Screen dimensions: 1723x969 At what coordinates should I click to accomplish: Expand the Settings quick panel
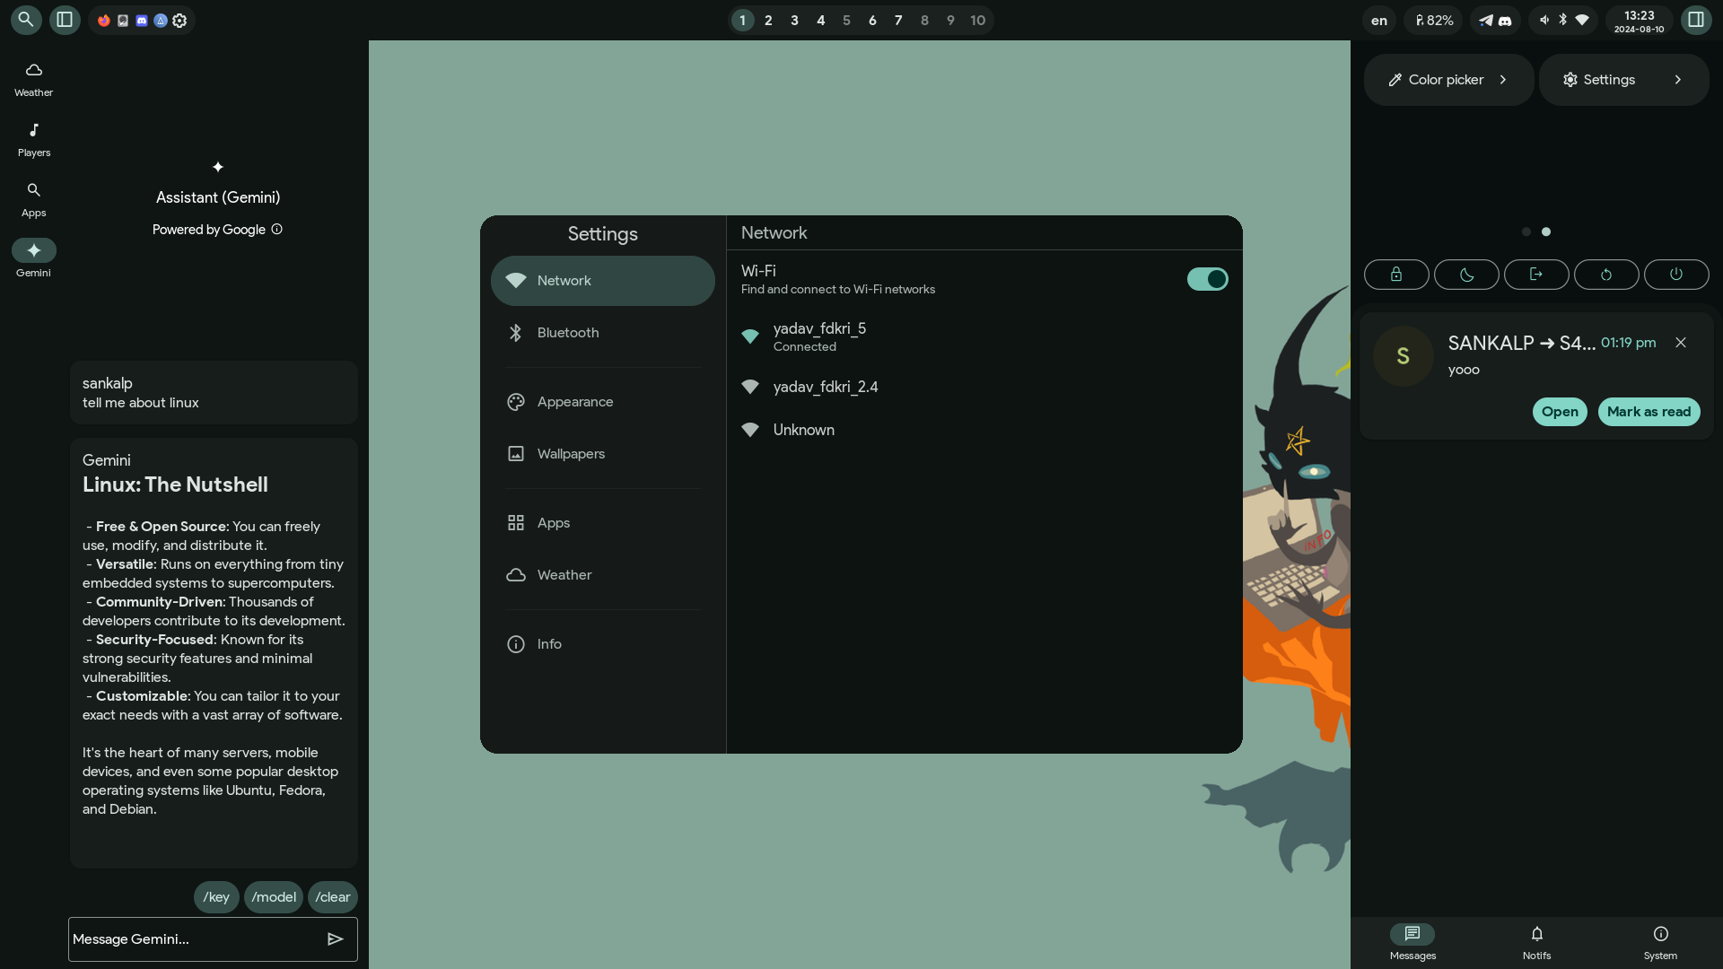(x=1623, y=80)
